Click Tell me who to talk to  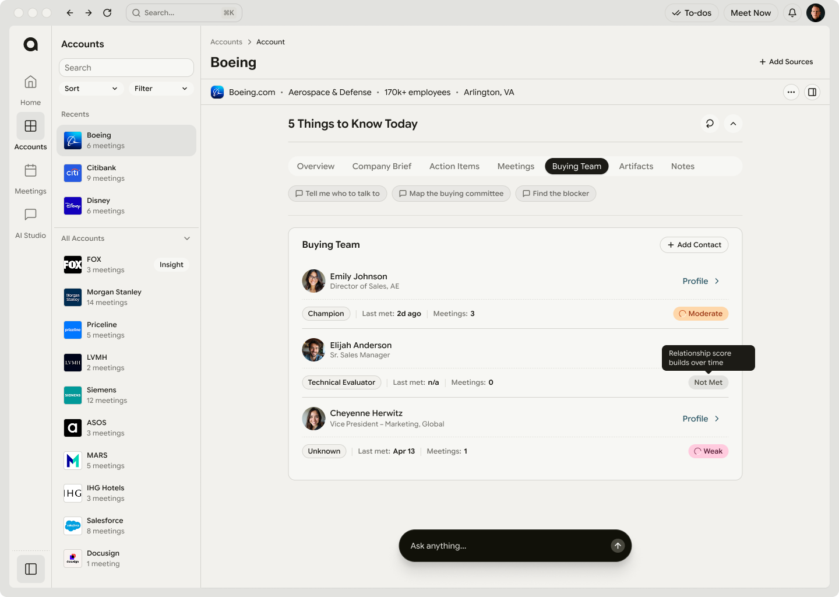[x=337, y=194]
